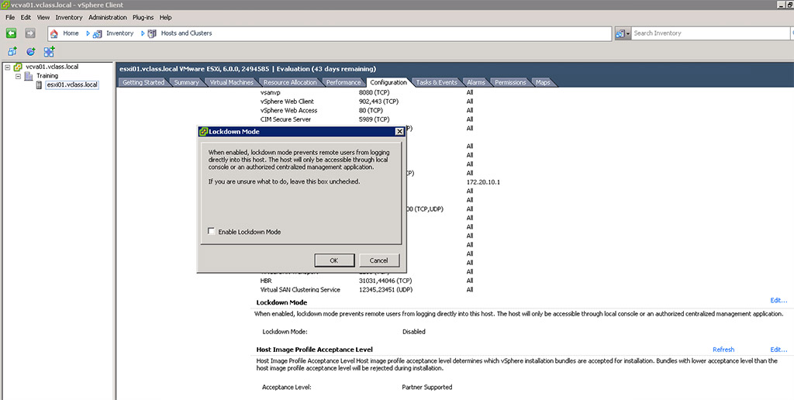Open the dropdown arrow after Home breadcrumb
The height and width of the screenshot is (400, 794).
[x=88, y=33]
